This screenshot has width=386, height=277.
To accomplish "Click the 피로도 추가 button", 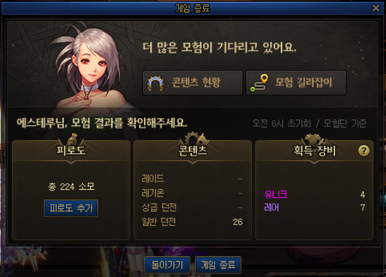I will (71, 208).
